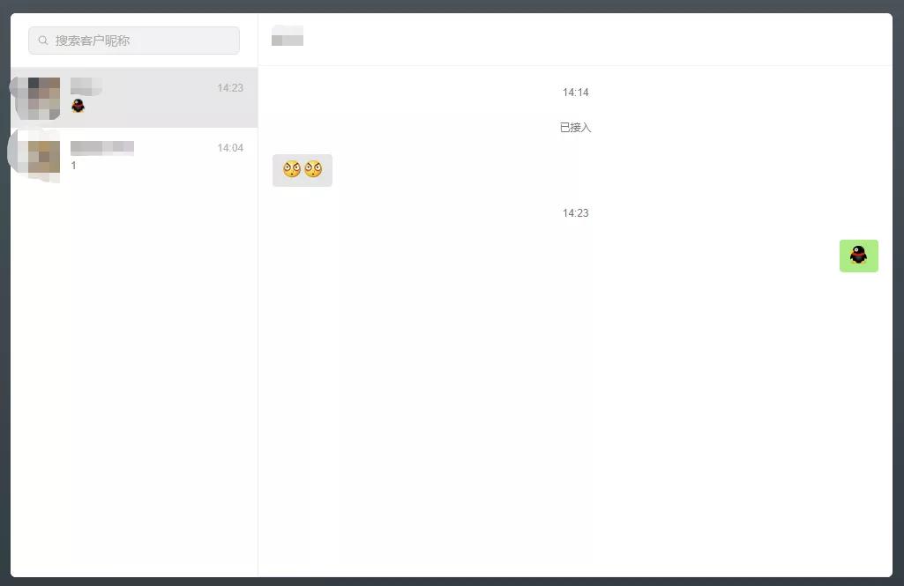
Task: Click the 14:14 timestamp in conversation
Action: [575, 93]
